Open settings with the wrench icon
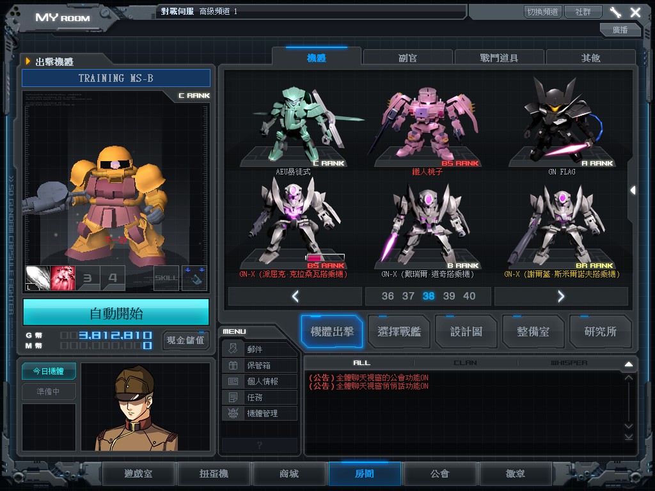The width and height of the screenshot is (655, 491). point(615,12)
